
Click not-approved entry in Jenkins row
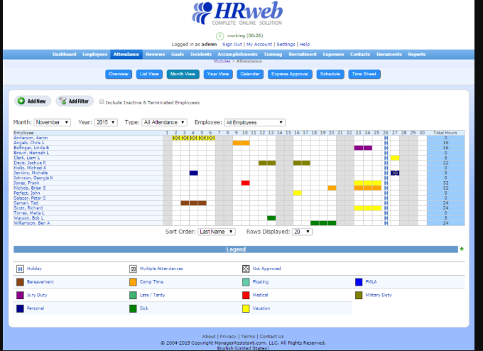395,173
